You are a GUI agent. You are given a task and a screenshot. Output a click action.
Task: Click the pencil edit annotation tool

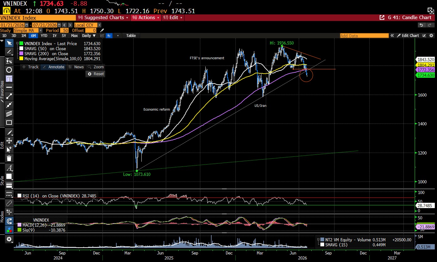coord(9,132)
